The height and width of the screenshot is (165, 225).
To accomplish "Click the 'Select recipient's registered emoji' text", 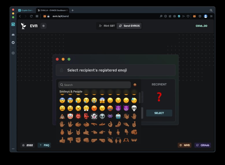I will pyautogui.click(x=97, y=70).
